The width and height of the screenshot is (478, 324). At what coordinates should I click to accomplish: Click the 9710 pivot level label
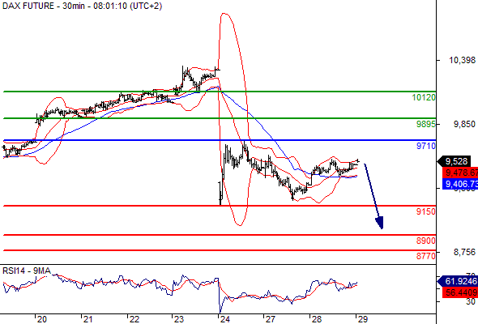[426, 146]
